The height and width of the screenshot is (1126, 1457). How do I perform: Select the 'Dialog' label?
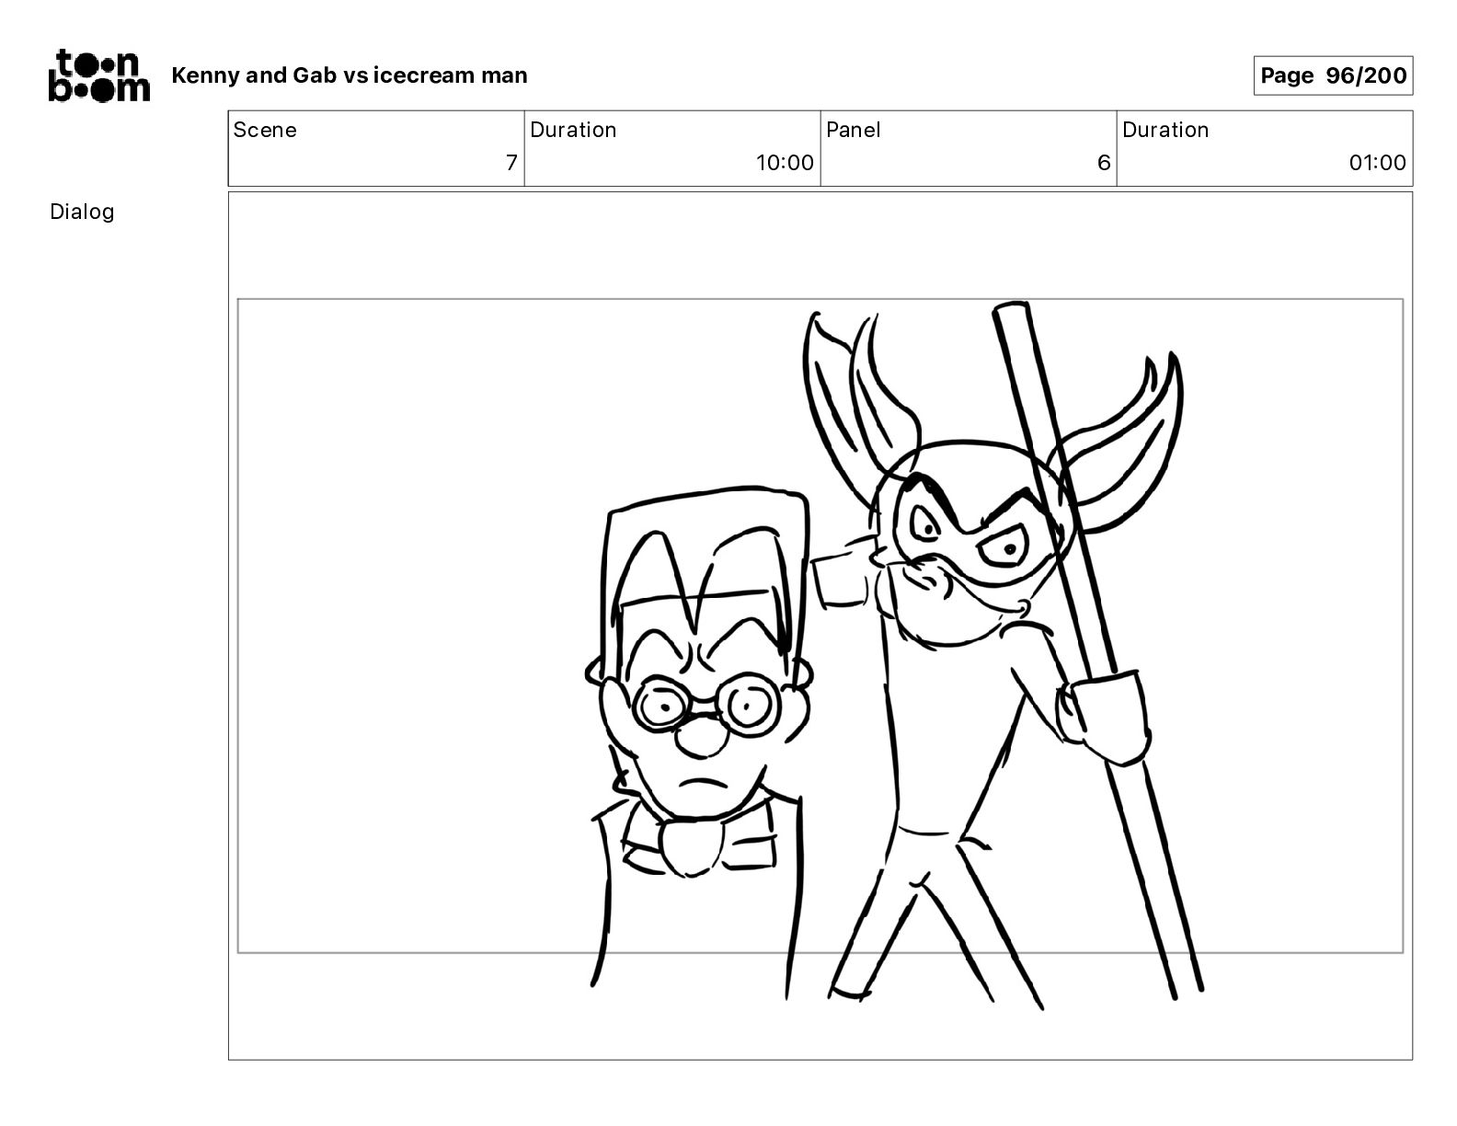pos(82,212)
